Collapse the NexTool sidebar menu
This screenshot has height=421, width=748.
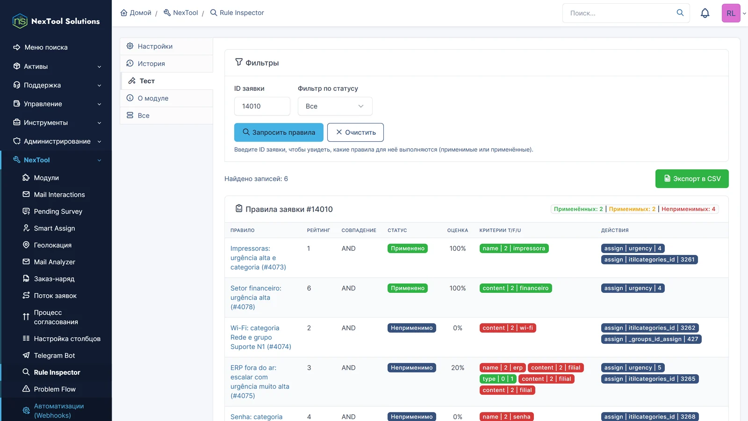[57, 160]
